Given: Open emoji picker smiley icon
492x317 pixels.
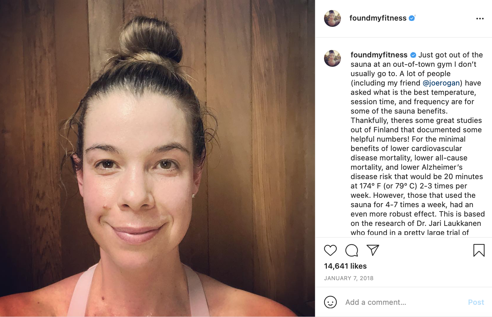Looking at the screenshot, I should click(330, 302).
